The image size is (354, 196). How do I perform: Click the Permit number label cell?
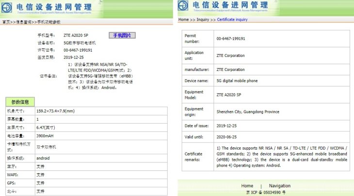[198, 39]
